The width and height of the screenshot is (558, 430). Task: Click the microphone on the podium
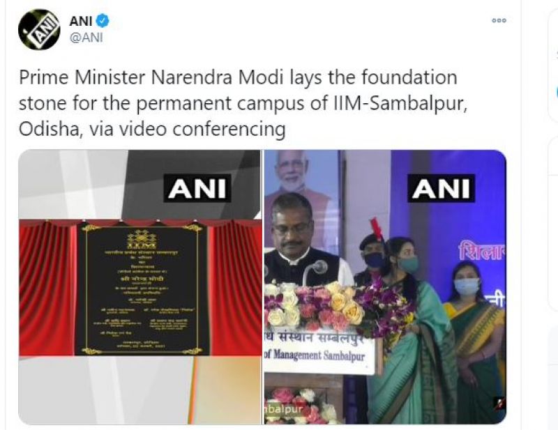(315, 270)
